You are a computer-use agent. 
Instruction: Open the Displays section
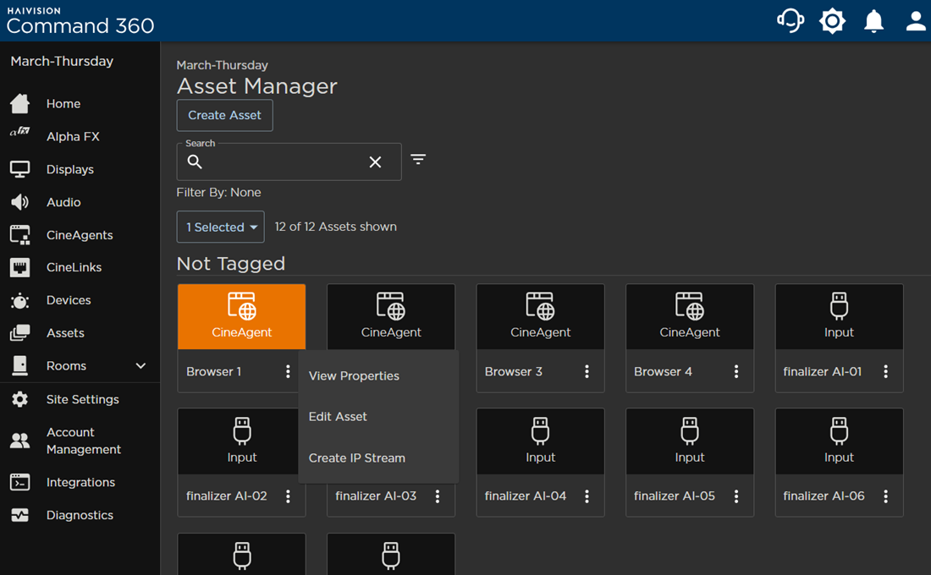coord(70,169)
